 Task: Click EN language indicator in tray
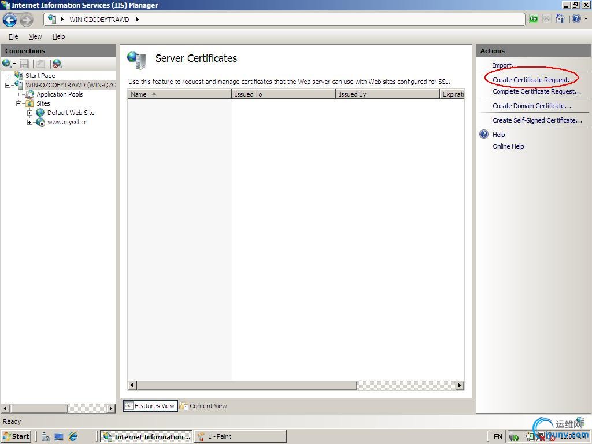(x=498, y=437)
